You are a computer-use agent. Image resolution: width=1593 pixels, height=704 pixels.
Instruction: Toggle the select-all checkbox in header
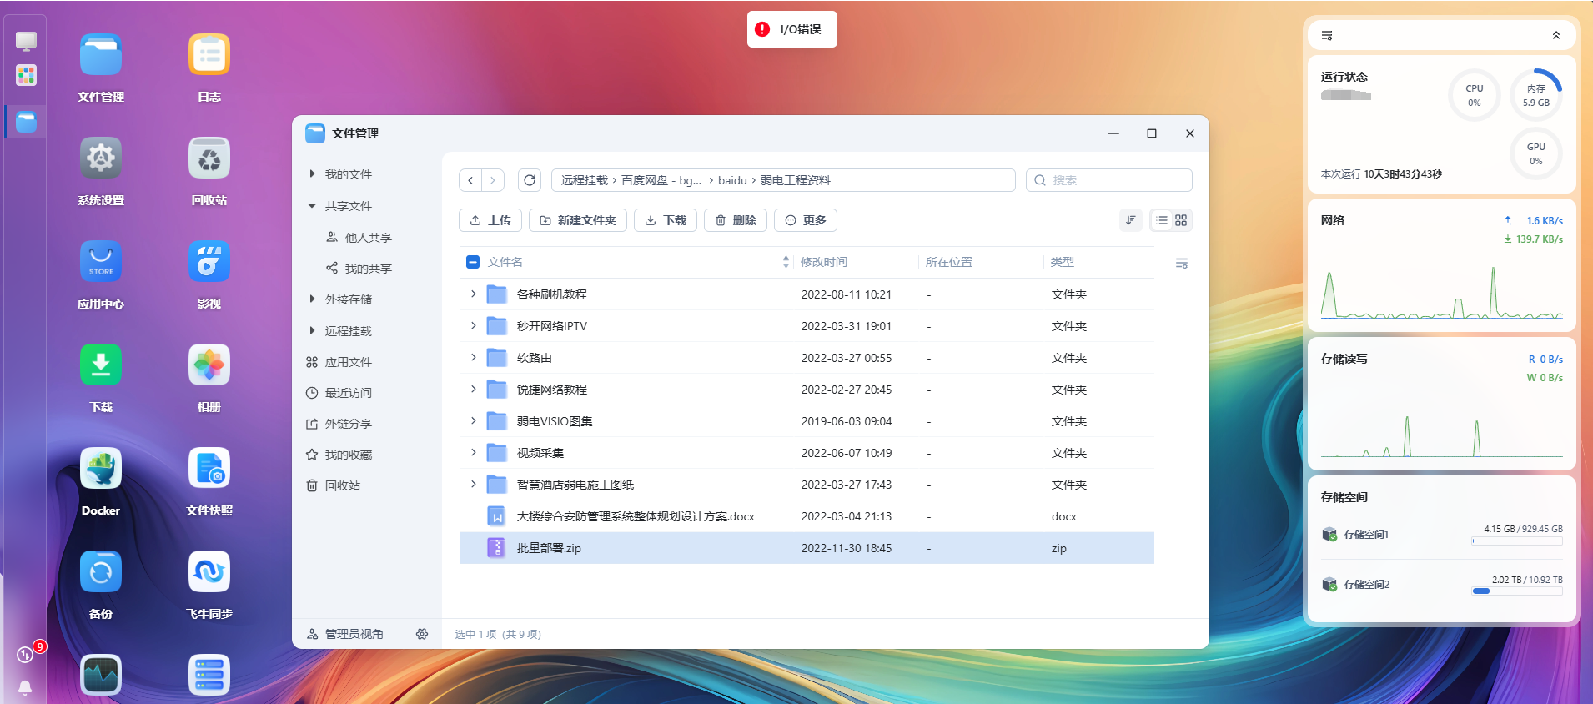click(x=473, y=262)
